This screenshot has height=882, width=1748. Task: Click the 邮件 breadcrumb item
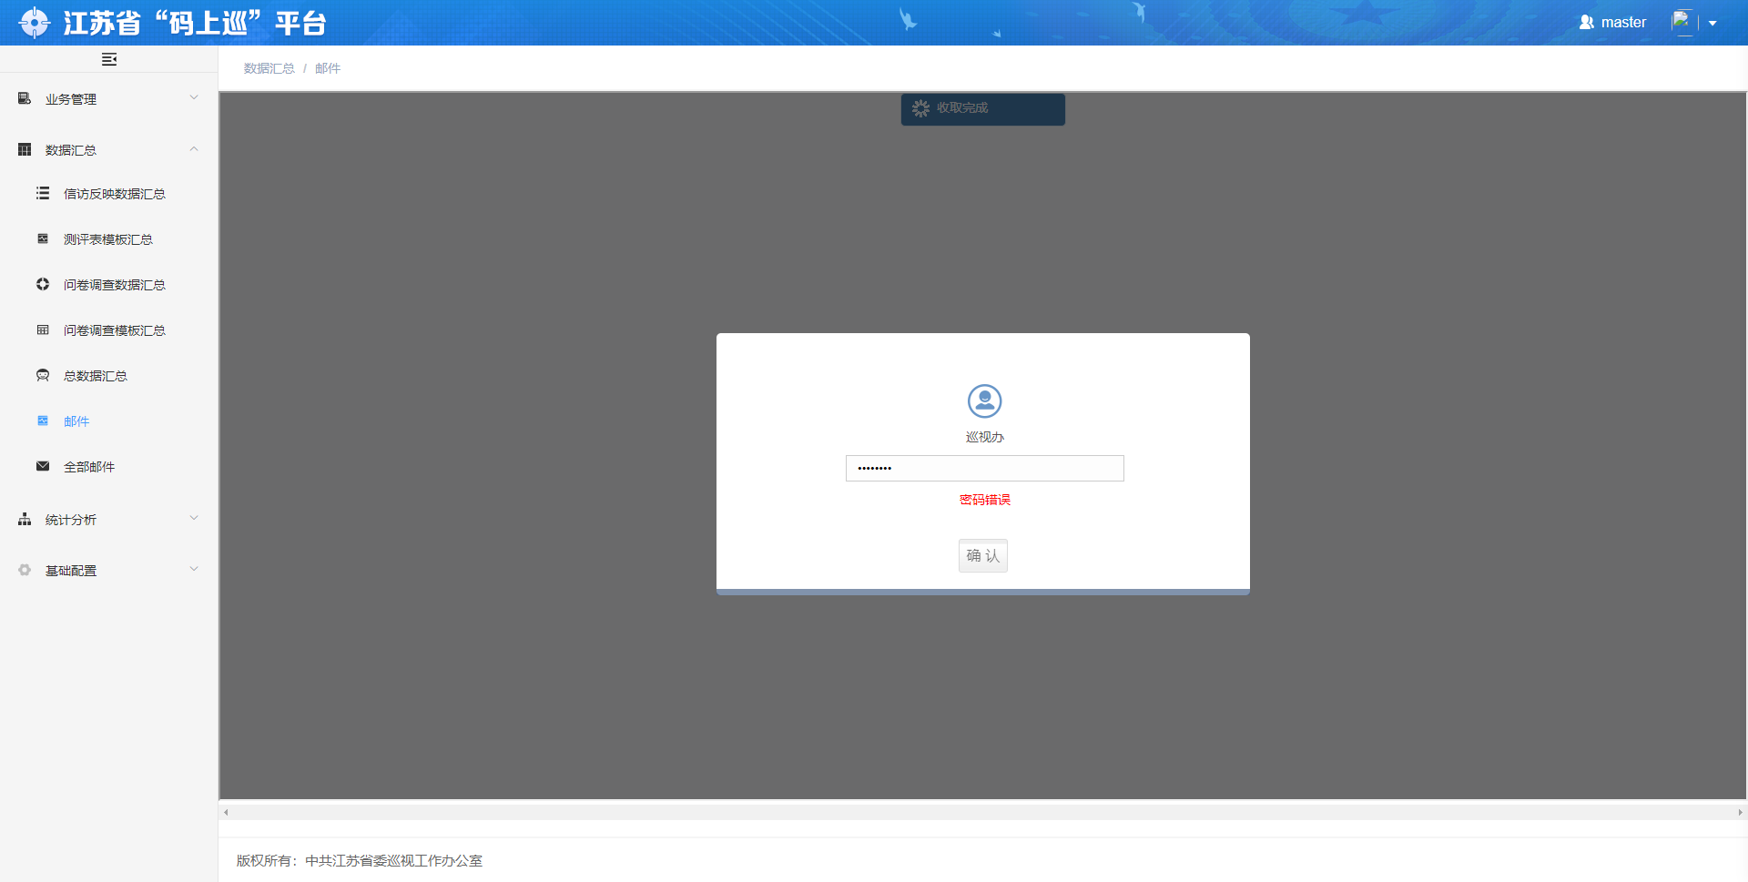click(x=328, y=68)
